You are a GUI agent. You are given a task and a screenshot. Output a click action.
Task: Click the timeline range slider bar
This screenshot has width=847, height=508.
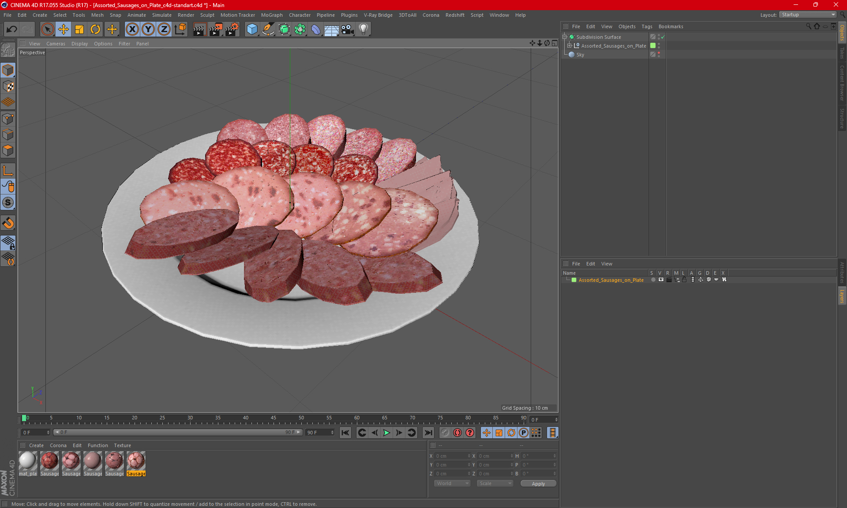tap(178, 432)
